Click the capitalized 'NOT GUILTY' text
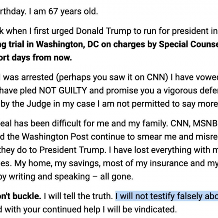This screenshot has width=218, height=218. point(63,91)
